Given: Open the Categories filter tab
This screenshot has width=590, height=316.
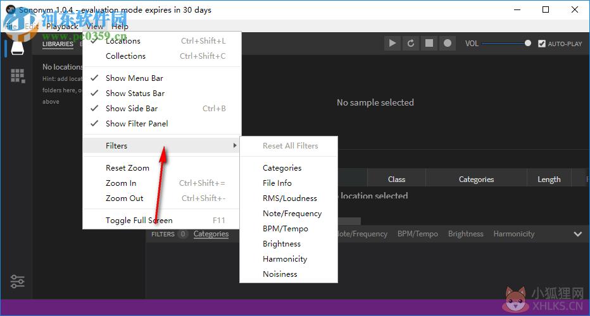Looking at the screenshot, I should [211, 234].
